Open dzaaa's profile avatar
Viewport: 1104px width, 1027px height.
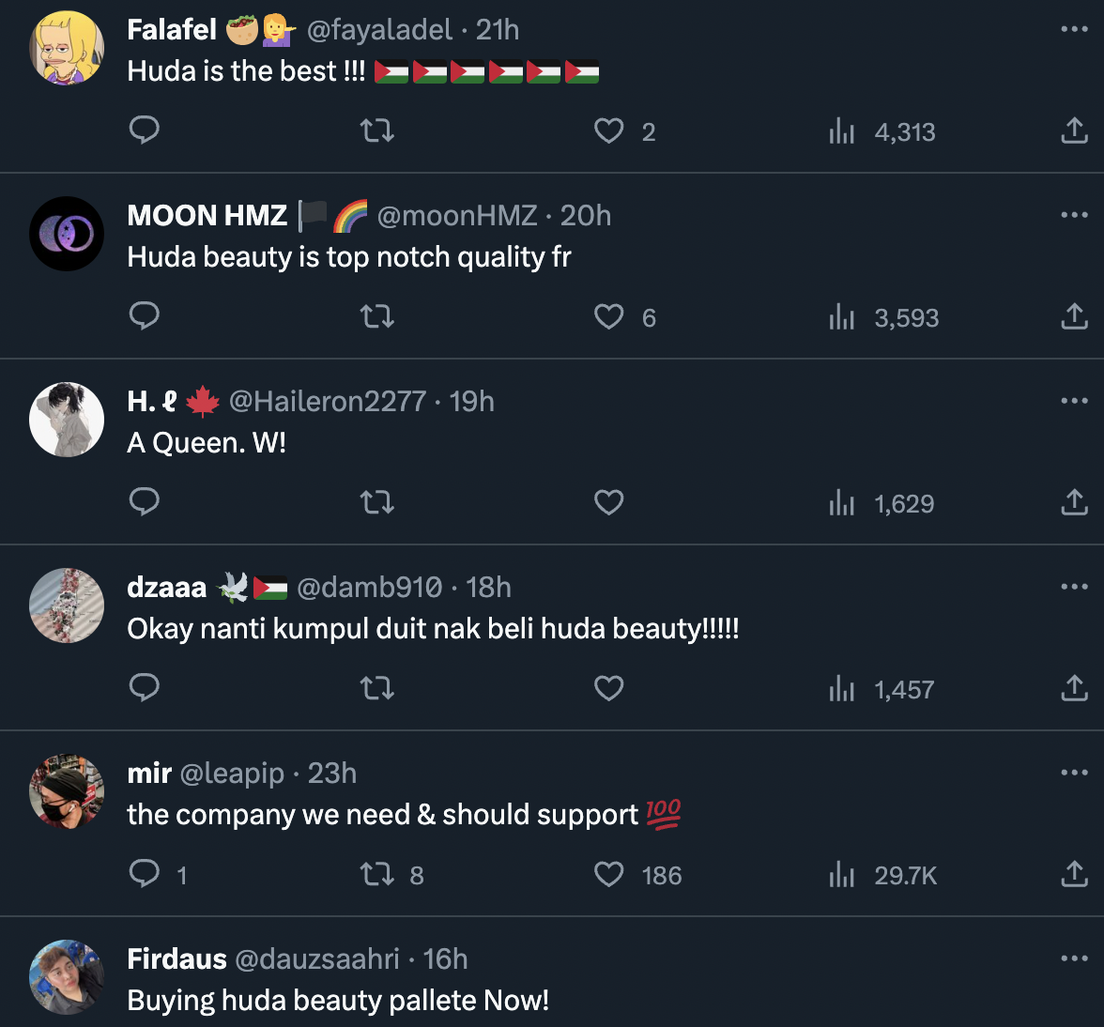tap(67, 605)
